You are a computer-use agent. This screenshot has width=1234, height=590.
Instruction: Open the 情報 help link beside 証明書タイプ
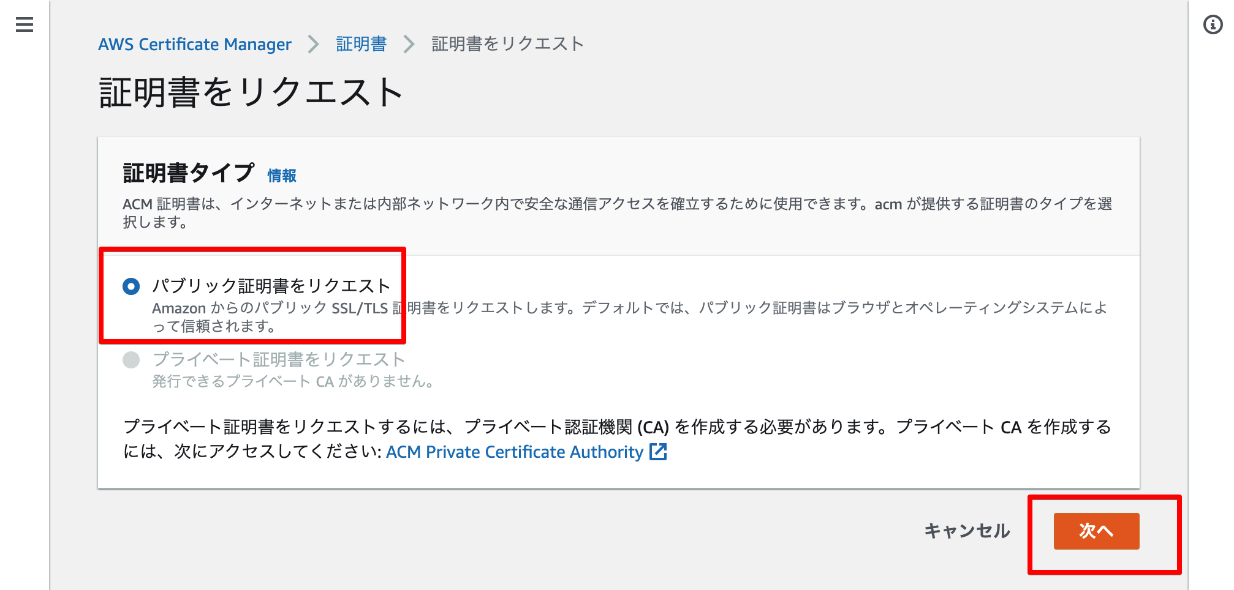click(x=283, y=175)
